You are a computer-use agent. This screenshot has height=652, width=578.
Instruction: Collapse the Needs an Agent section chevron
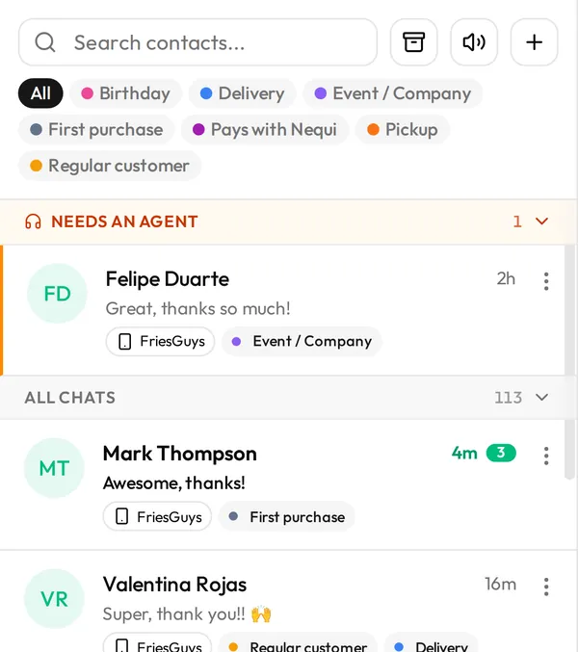coord(541,221)
